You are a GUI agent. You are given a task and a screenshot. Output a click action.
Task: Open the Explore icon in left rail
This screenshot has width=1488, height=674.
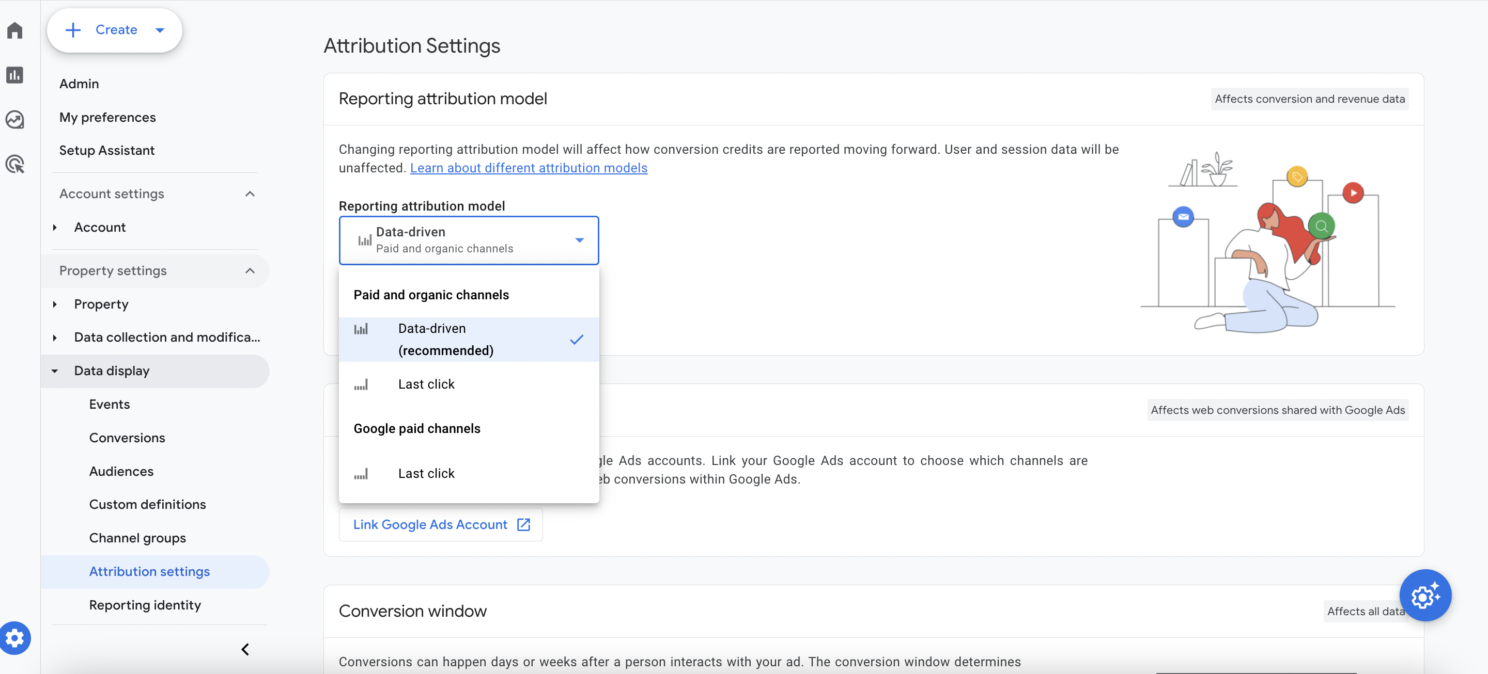pos(15,119)
